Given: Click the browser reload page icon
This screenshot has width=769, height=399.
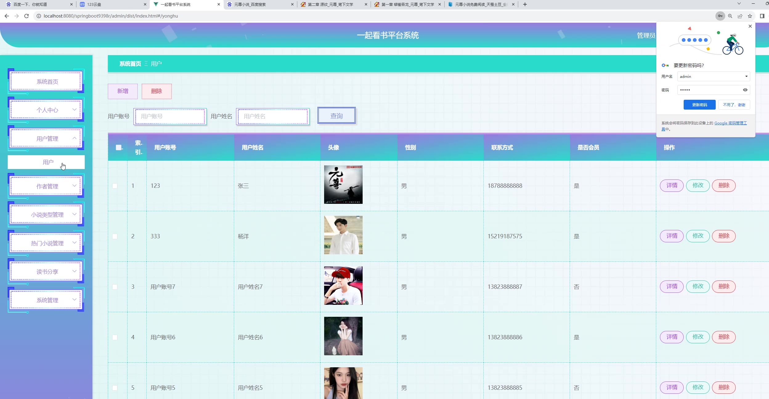Looking at the screenshot, I should click(26, 16).
